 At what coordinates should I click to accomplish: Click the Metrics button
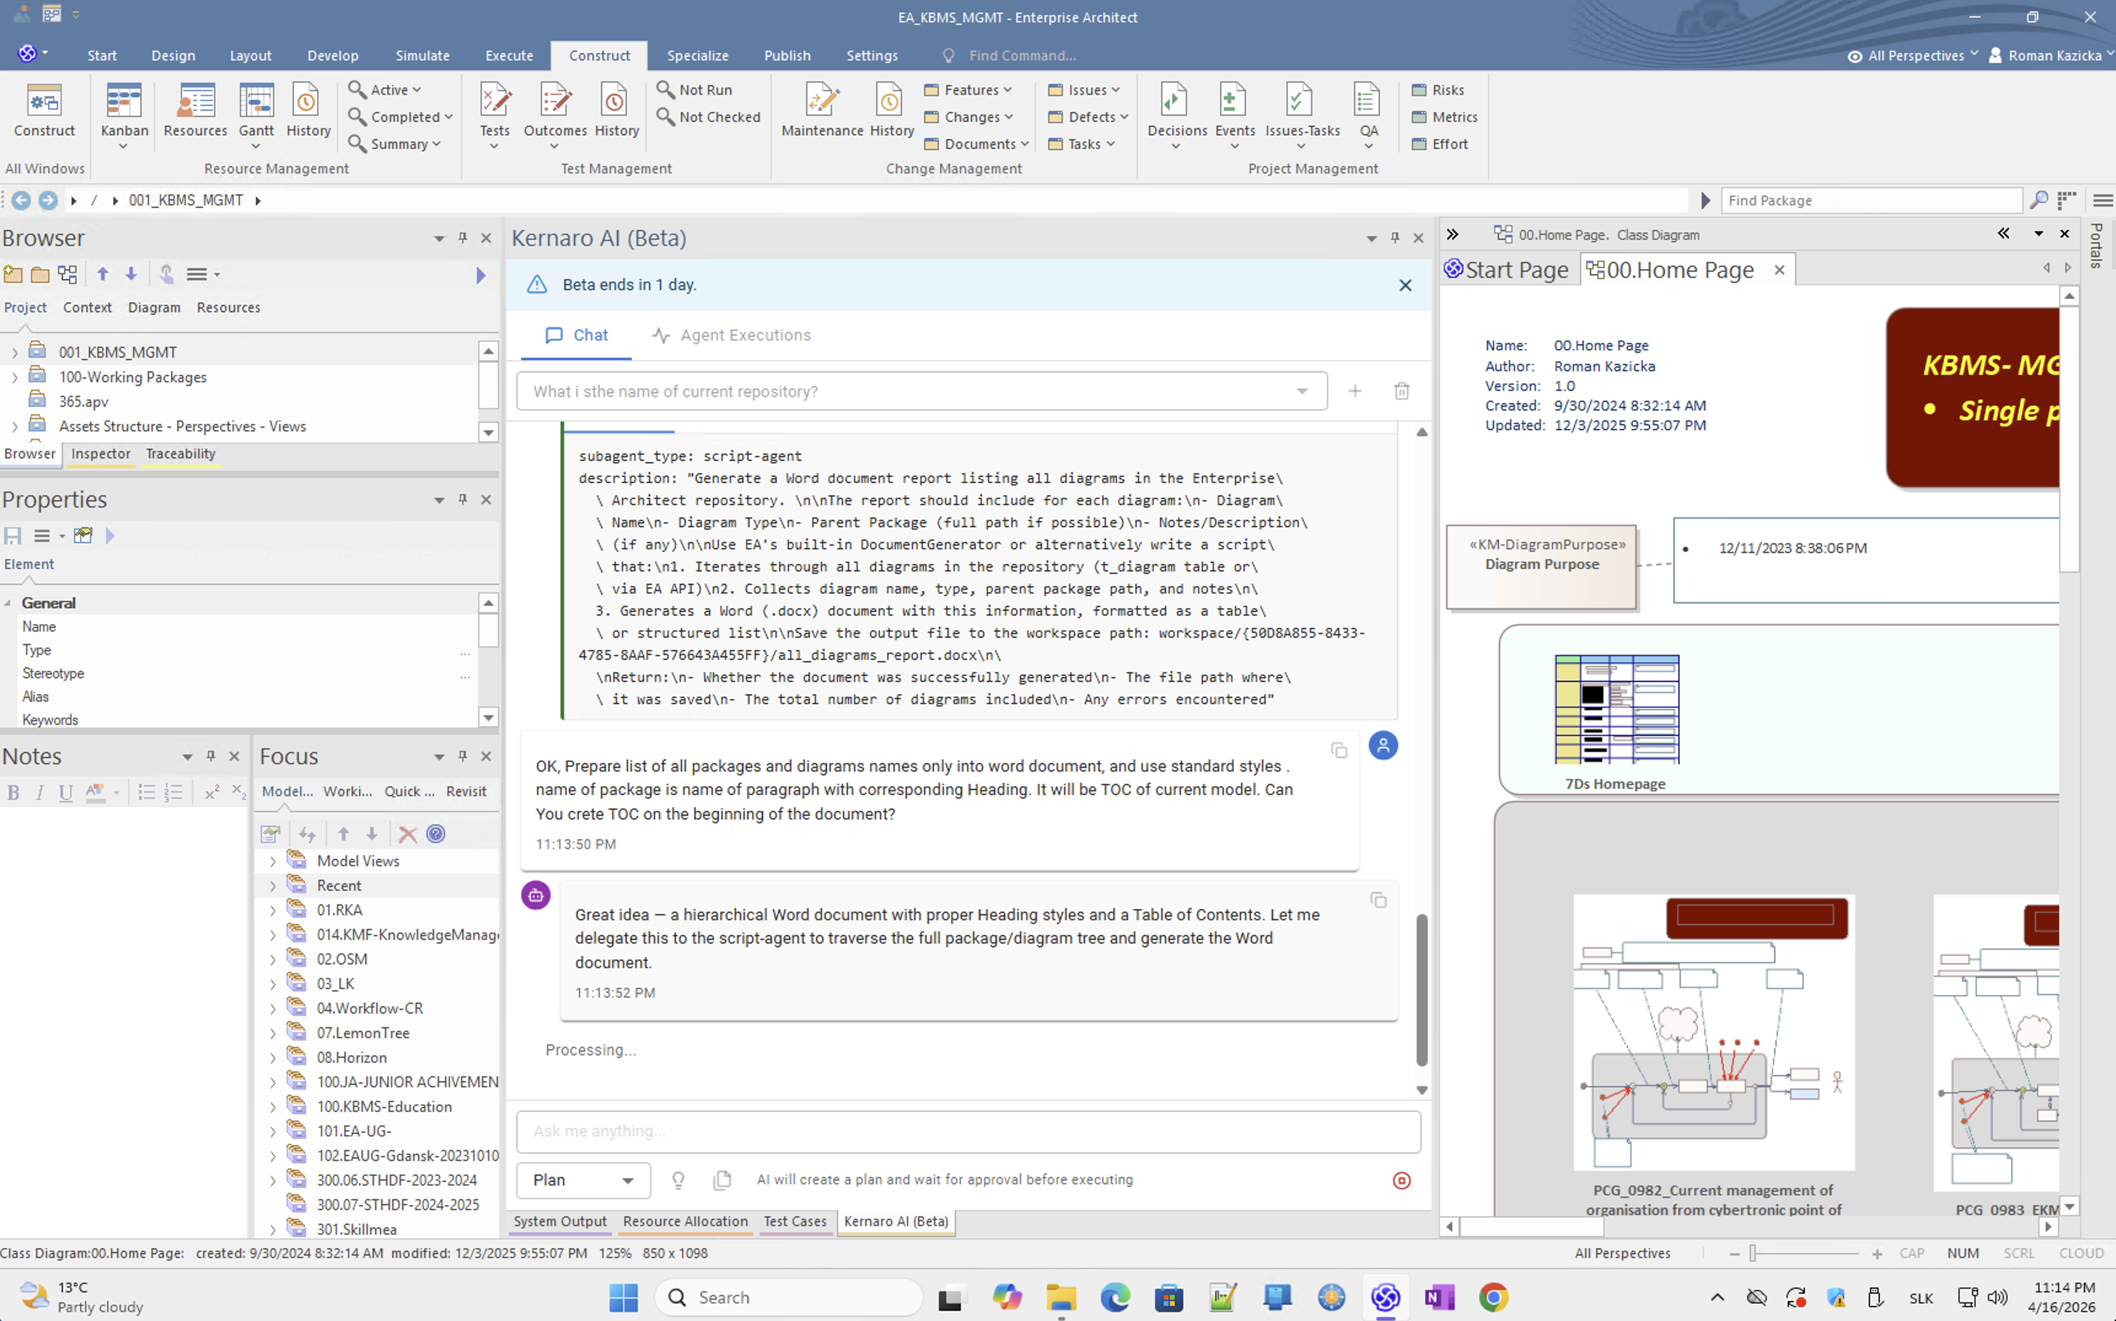(x=1445, y=117)
